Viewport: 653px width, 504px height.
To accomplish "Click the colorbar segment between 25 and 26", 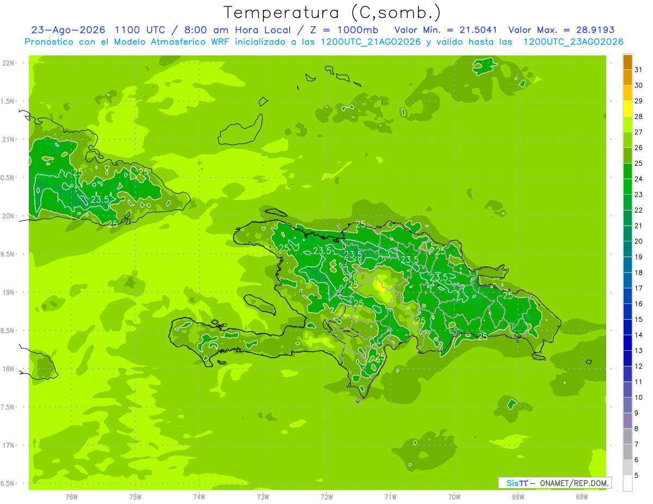I will (627, 155).
